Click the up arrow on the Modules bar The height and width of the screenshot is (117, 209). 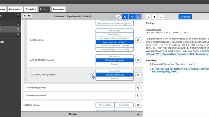[x=138, y=114]
